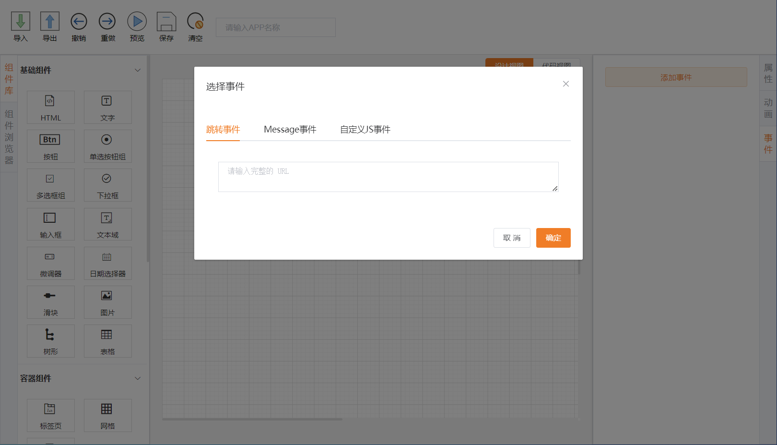Focus the APP name input field
The width and height of the screenshot is (777, 445).
(x=276, y=27)
